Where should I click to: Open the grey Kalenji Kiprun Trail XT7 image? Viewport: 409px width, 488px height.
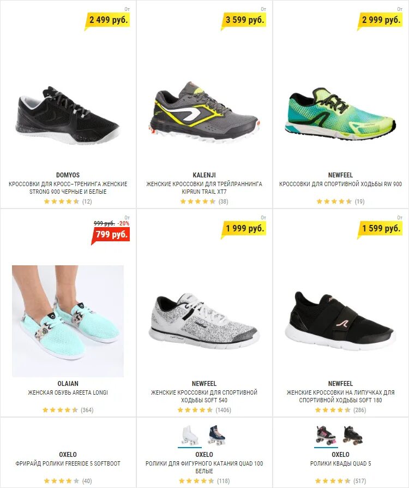click(204, 112)
